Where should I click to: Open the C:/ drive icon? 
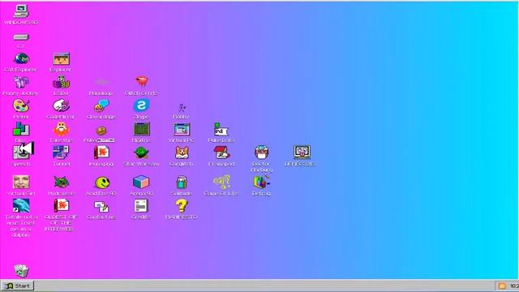[21, 37]
